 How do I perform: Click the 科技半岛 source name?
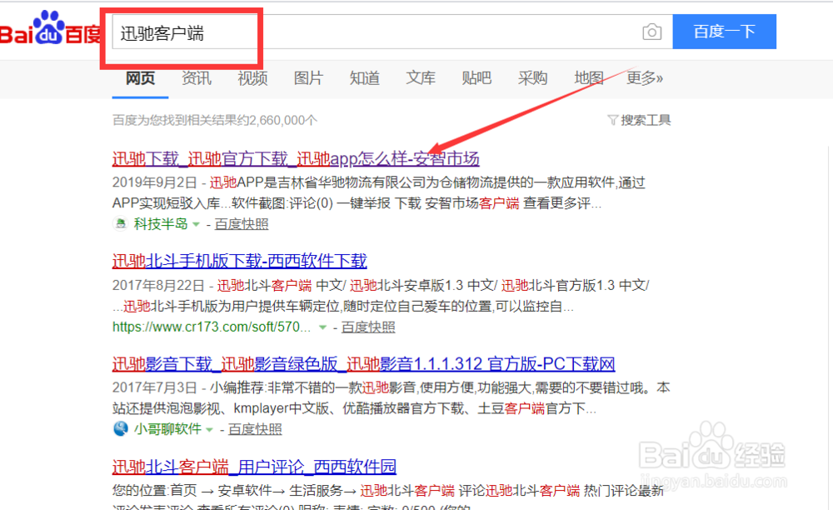click(161, 224)
